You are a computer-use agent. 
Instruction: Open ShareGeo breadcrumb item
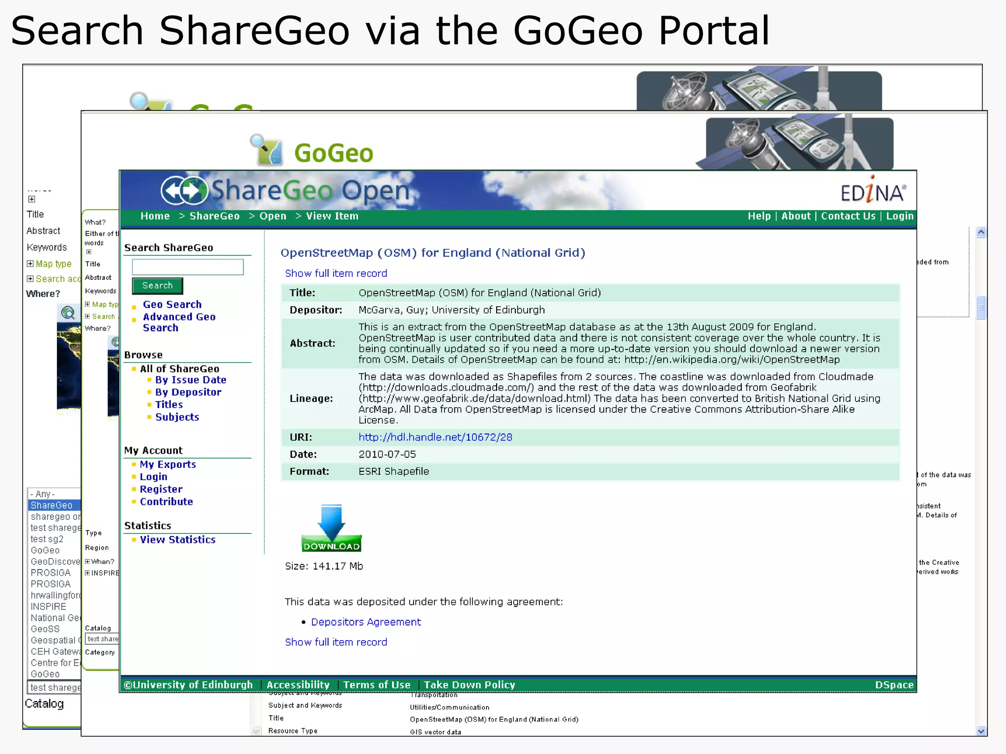point(215,216)
